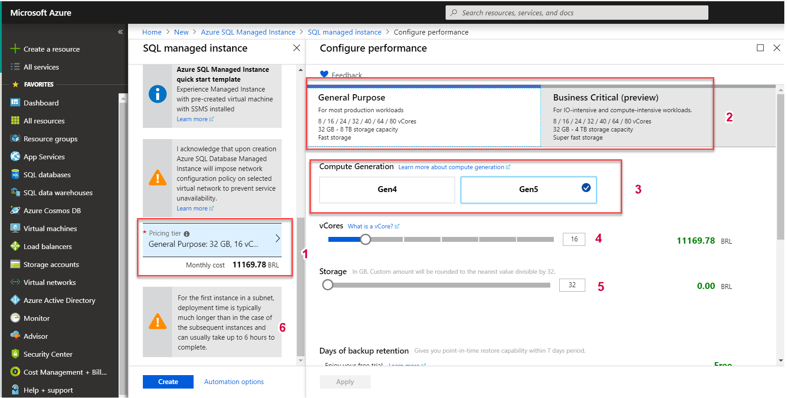The width and height of the screenshot is (787, 398).
Task: Maximize the Configure performance blade
Action: click(x=760, y=48)
